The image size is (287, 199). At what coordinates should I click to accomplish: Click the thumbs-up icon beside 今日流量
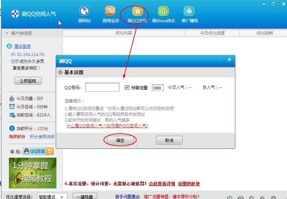tap(12, 99)
